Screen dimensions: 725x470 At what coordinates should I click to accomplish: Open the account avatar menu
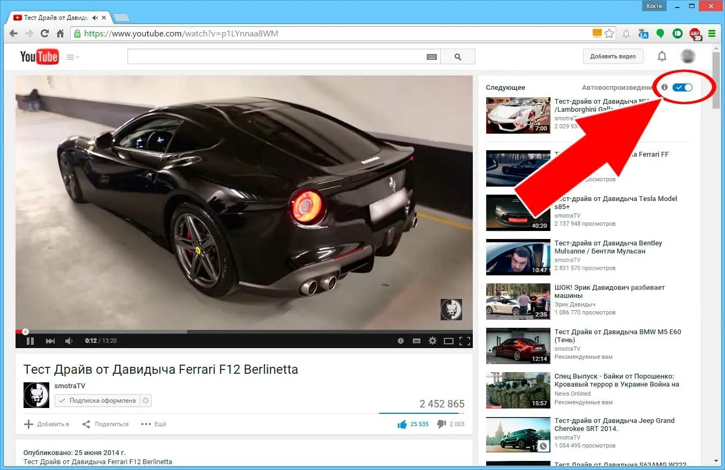coord(688,56)
